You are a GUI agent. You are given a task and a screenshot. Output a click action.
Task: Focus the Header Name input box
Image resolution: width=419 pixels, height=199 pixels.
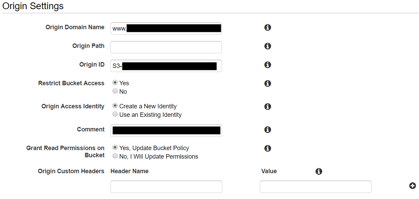166,187
